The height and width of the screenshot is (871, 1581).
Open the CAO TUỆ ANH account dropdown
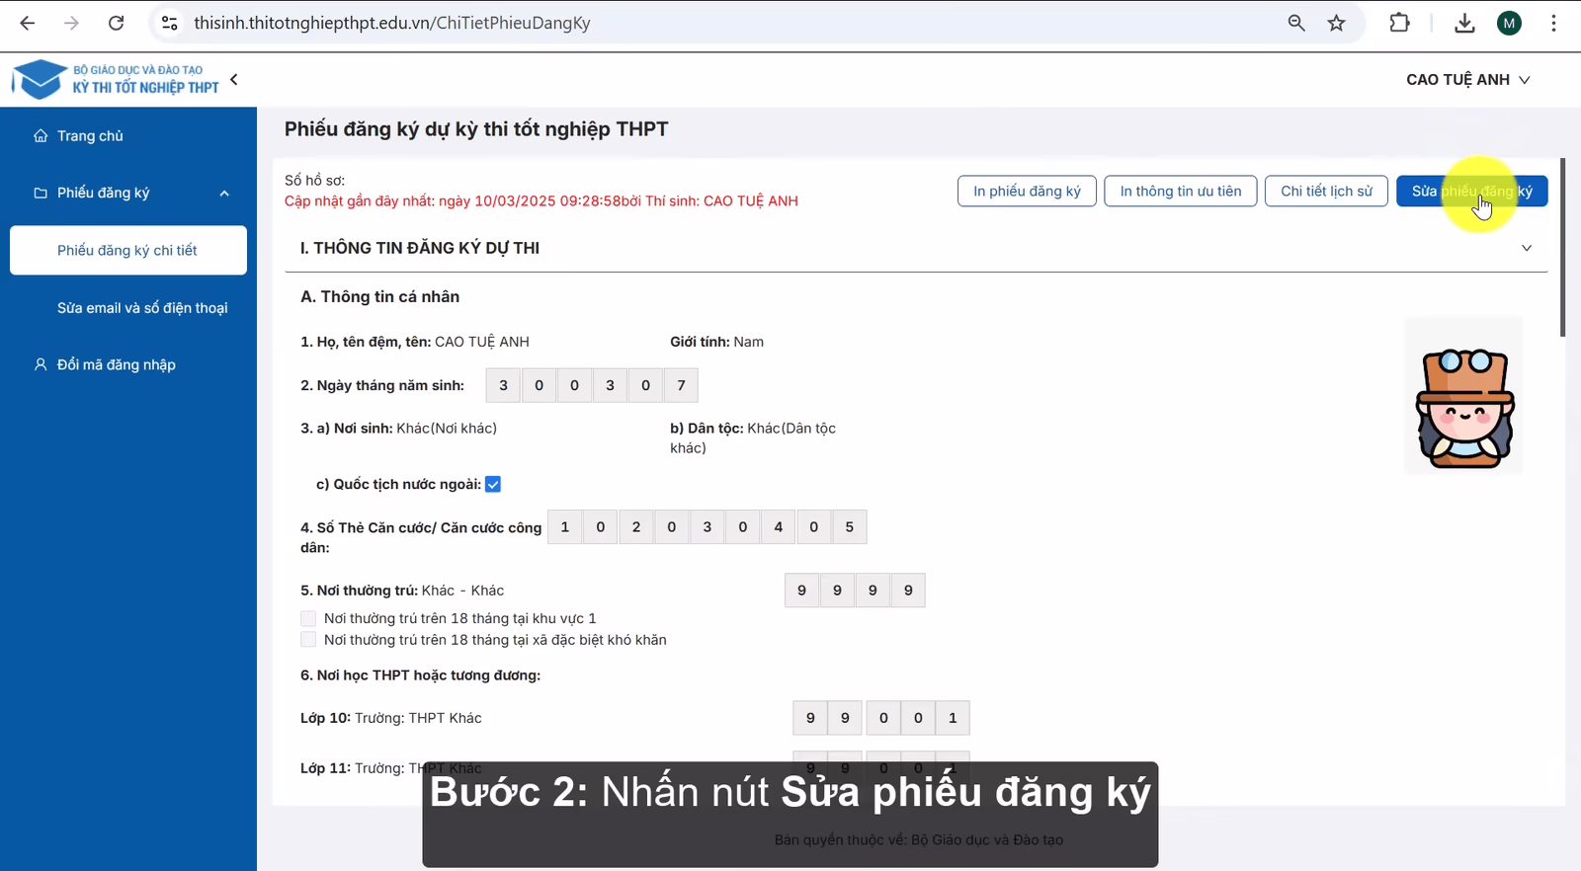point(1468,79)
